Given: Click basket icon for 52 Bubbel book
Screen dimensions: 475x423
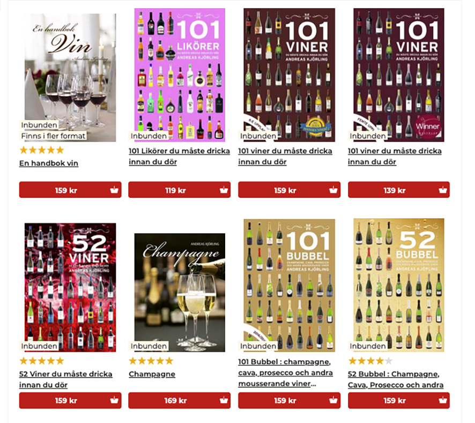Looking at the screenshot, I should tap(443, 400).
